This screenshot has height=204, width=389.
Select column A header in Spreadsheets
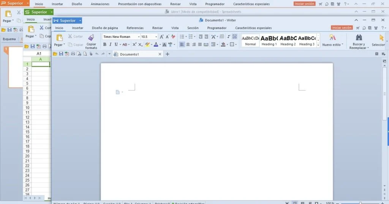41,59
